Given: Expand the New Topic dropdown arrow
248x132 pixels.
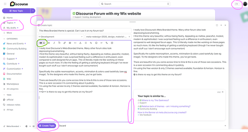Looking at the screenshot, I should pyautogui.click(x=33, y=11).
